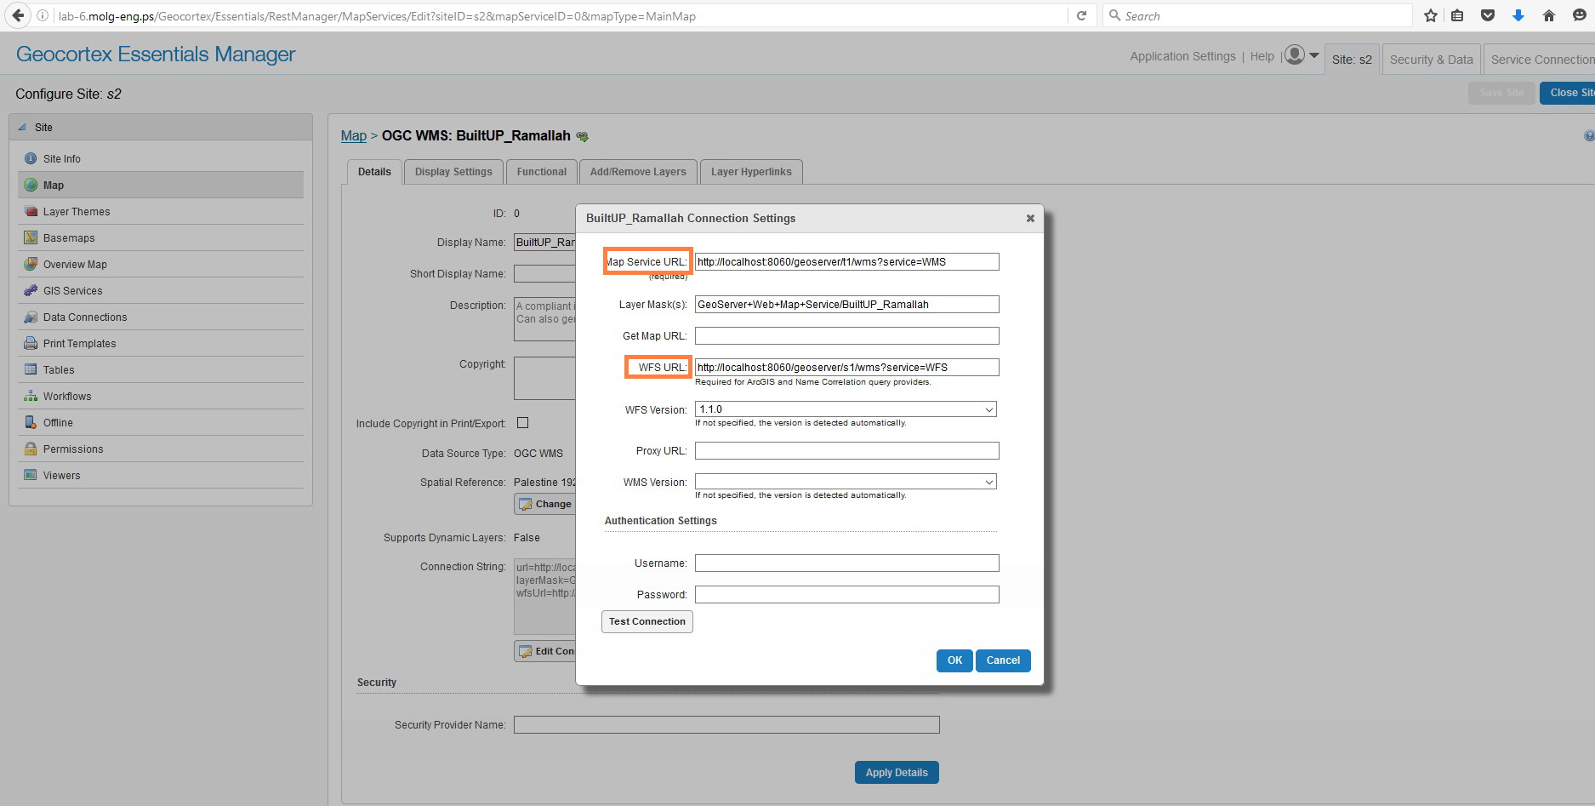The width and height of the screenshot is (1595, 806).
Task: Open the browser downloads arrow icon
Action: [x=1518, y=15]
